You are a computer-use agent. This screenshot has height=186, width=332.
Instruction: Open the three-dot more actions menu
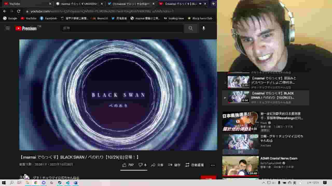coord(213,165)
